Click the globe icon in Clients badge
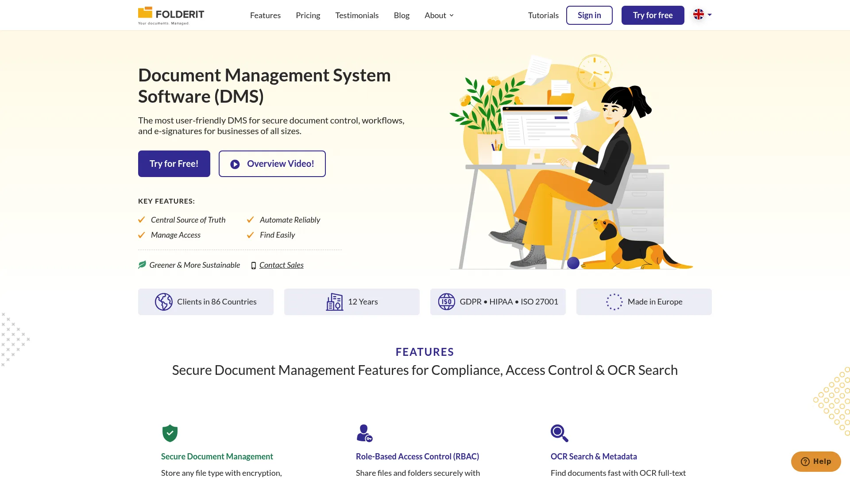The width and height of the screenshot is (850, 478). pos(164,302)
